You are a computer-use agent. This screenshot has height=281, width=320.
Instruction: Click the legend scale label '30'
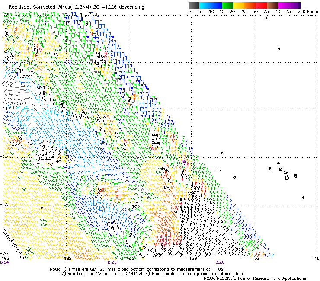(255, 12)
